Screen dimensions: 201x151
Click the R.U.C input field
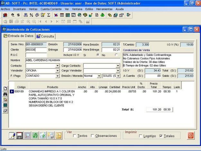[36, 55]
